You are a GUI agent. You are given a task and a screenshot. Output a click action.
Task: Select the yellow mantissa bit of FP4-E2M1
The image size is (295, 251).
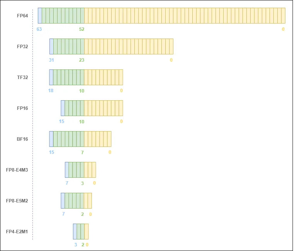[86, 231]
